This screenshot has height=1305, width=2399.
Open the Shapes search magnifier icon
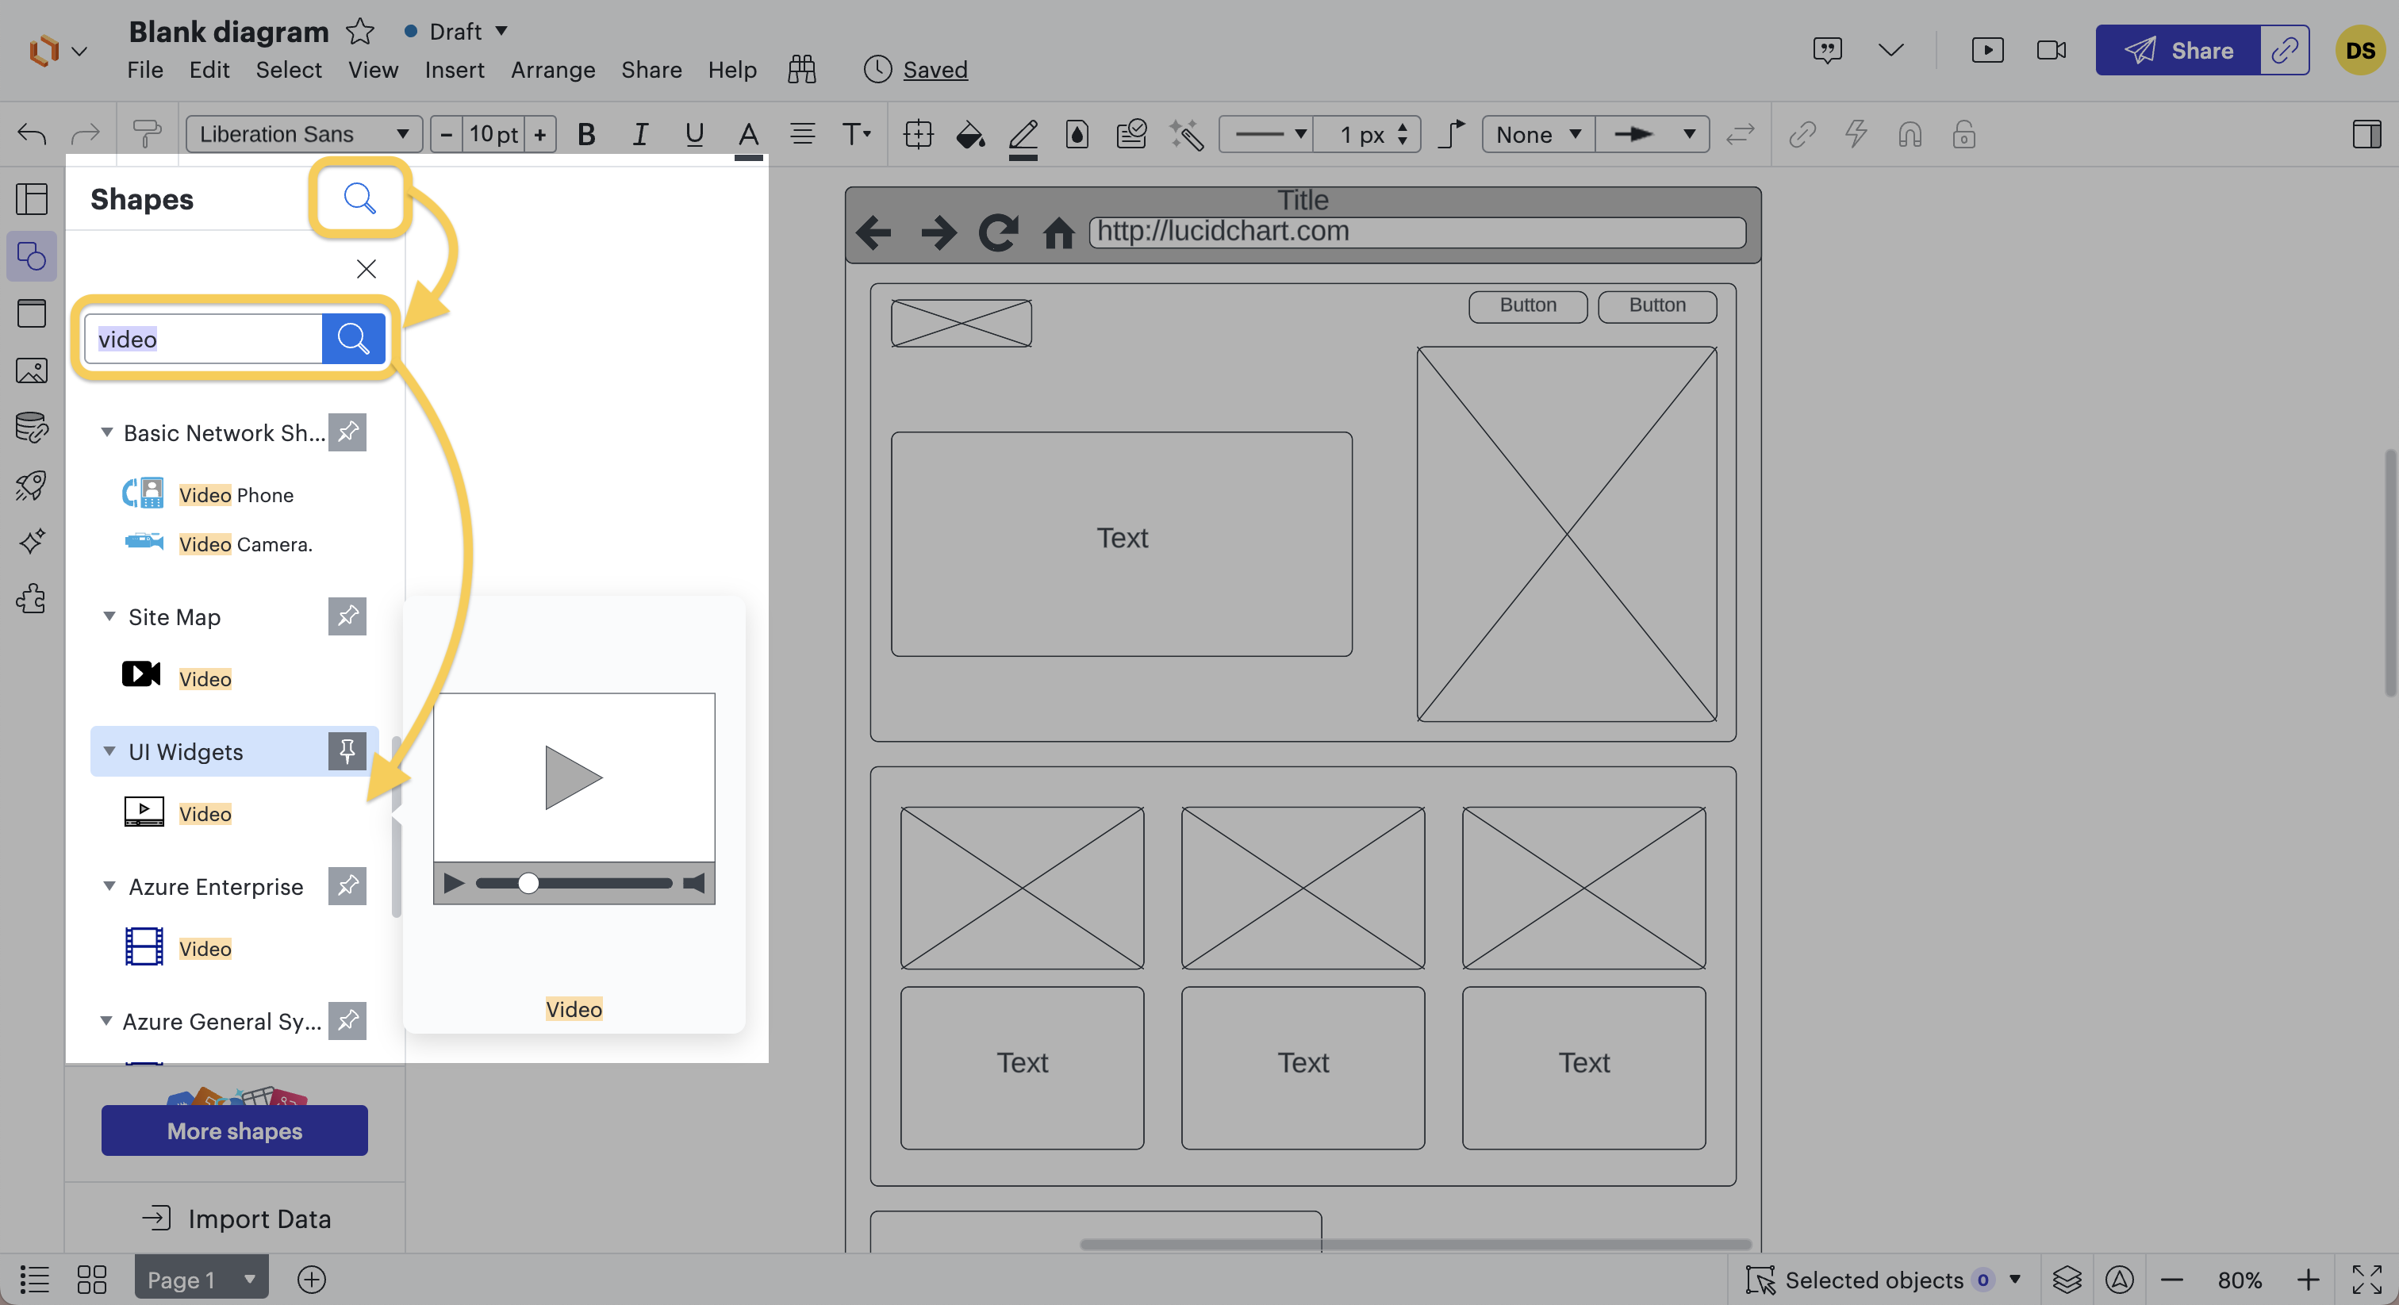click(x=359, y=198)
